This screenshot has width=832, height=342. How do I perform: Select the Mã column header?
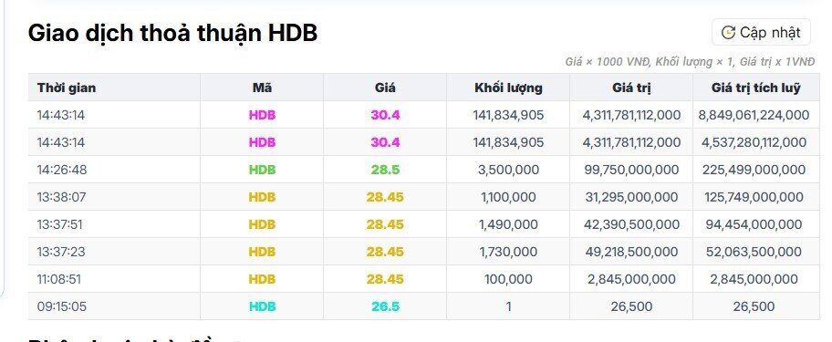tap(262, 88)
